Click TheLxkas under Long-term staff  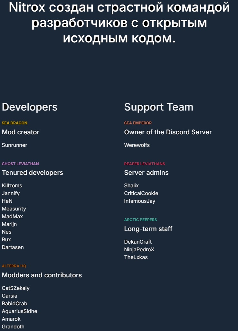click(136, 257)
